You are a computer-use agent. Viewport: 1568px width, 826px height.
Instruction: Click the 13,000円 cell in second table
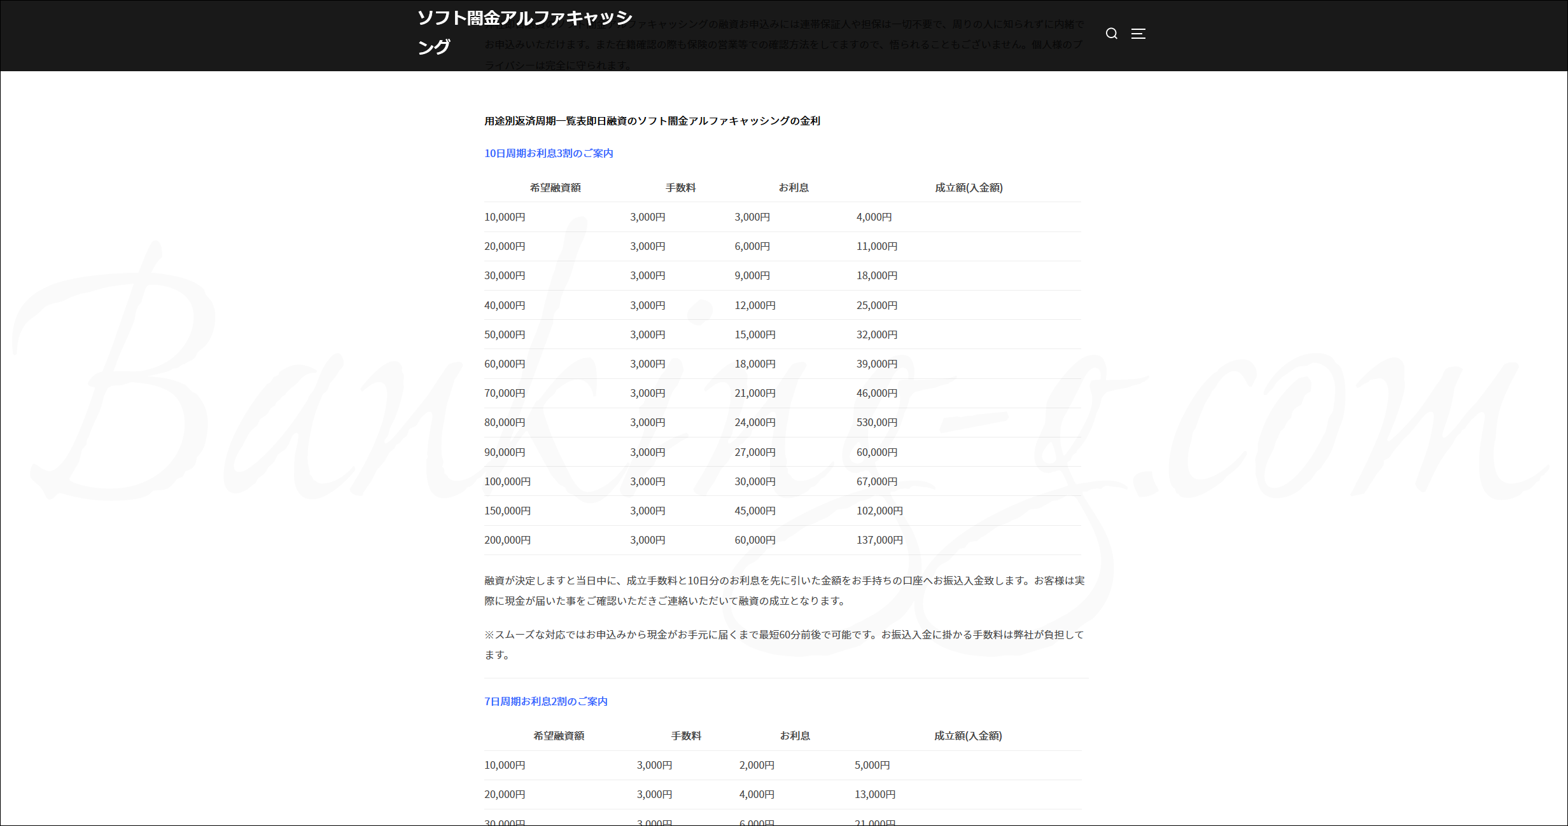(x=874, y=794)
